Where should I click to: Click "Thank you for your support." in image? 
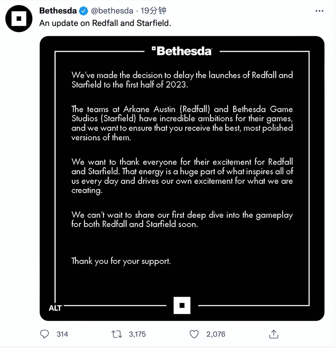[x=121, y=261]
